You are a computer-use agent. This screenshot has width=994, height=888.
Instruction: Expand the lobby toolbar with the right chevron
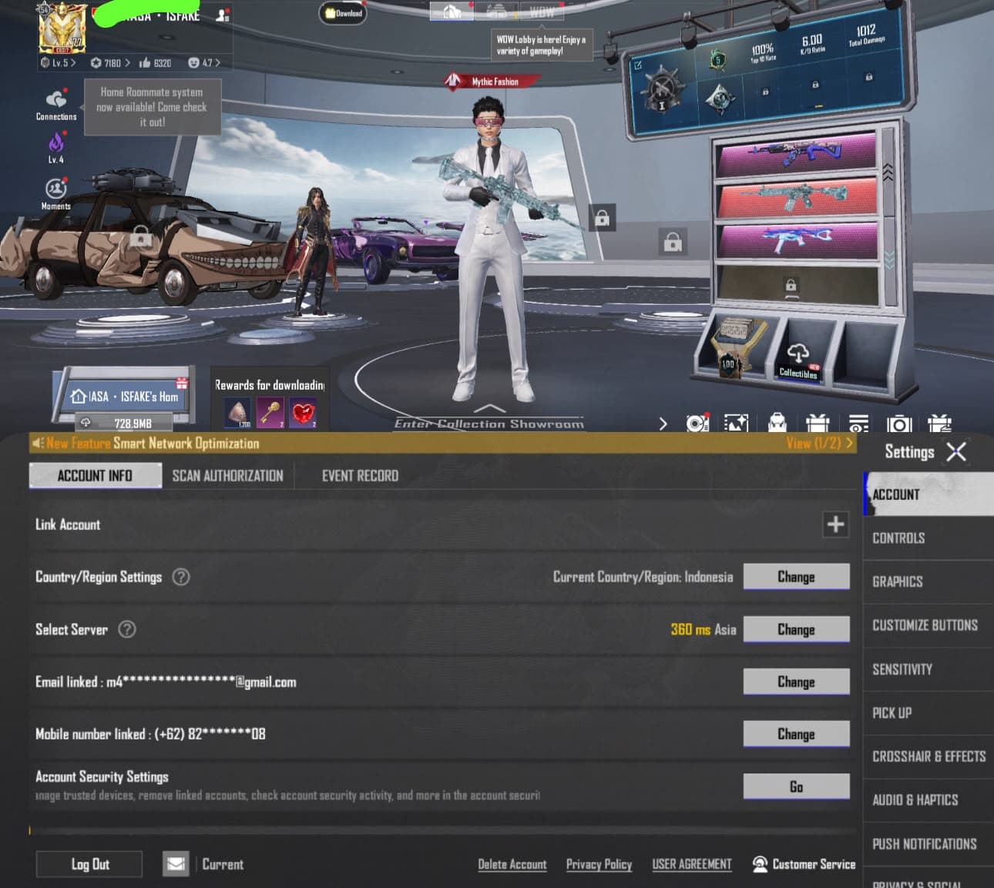click(x=663, y=424)
